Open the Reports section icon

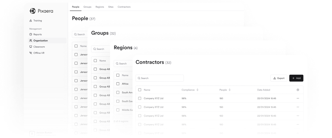point(31,34)
